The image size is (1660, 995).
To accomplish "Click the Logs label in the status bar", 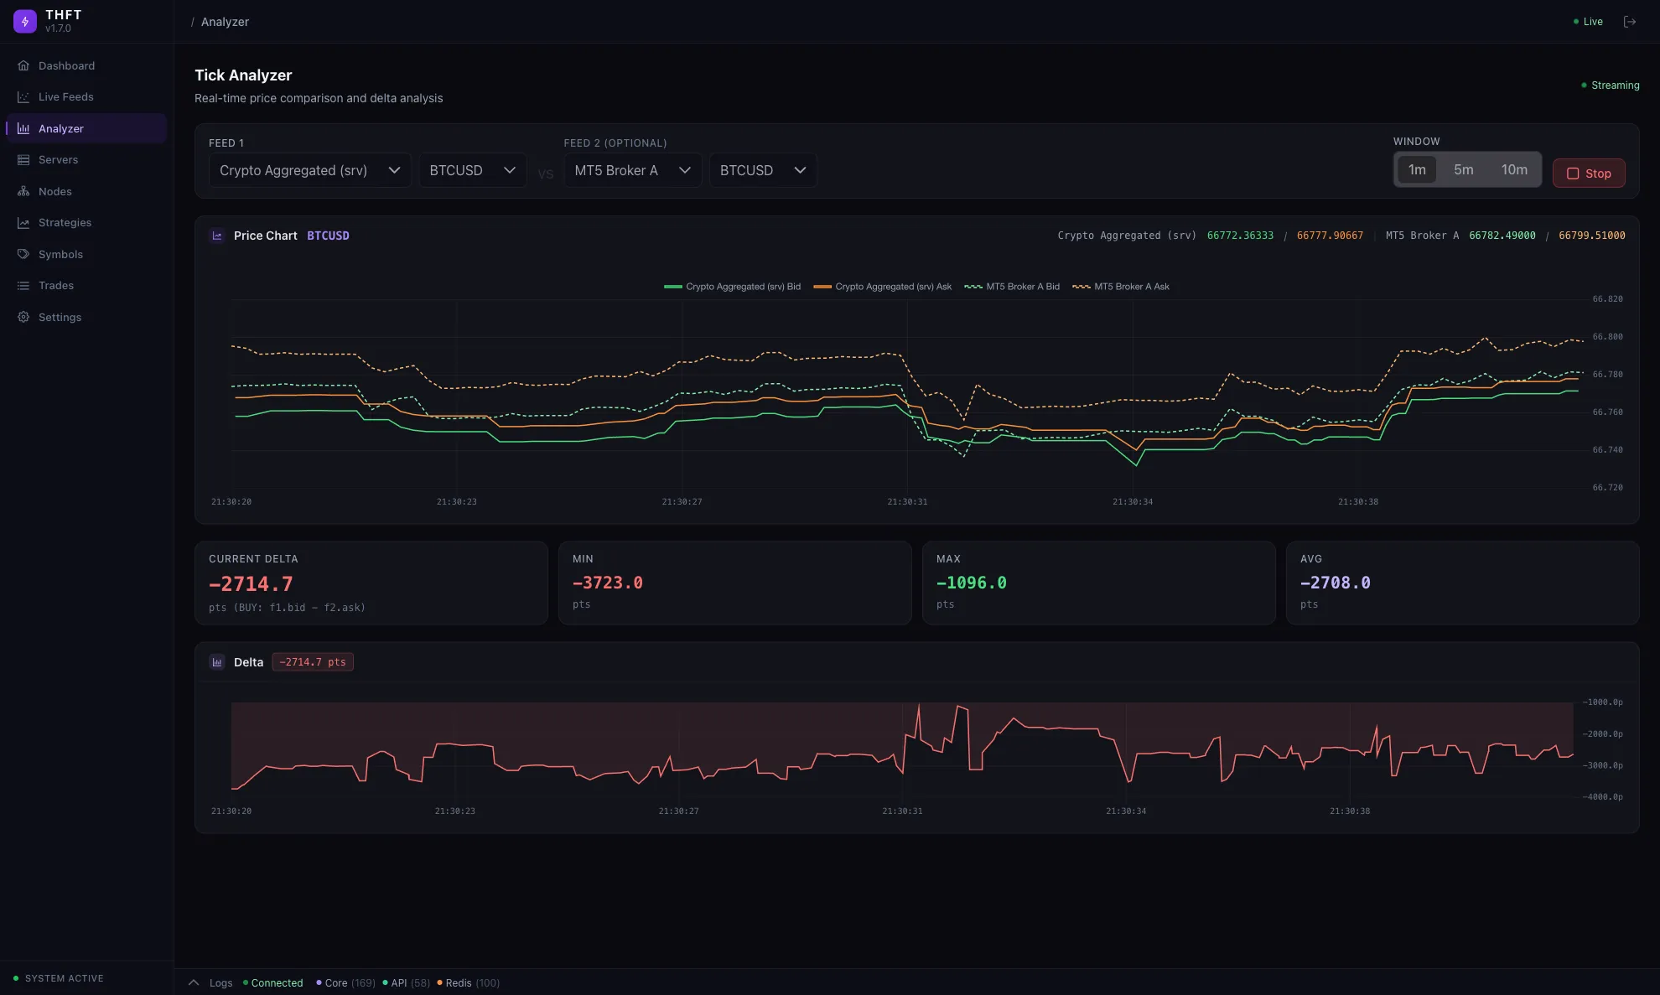I will [x=220, y=982].
